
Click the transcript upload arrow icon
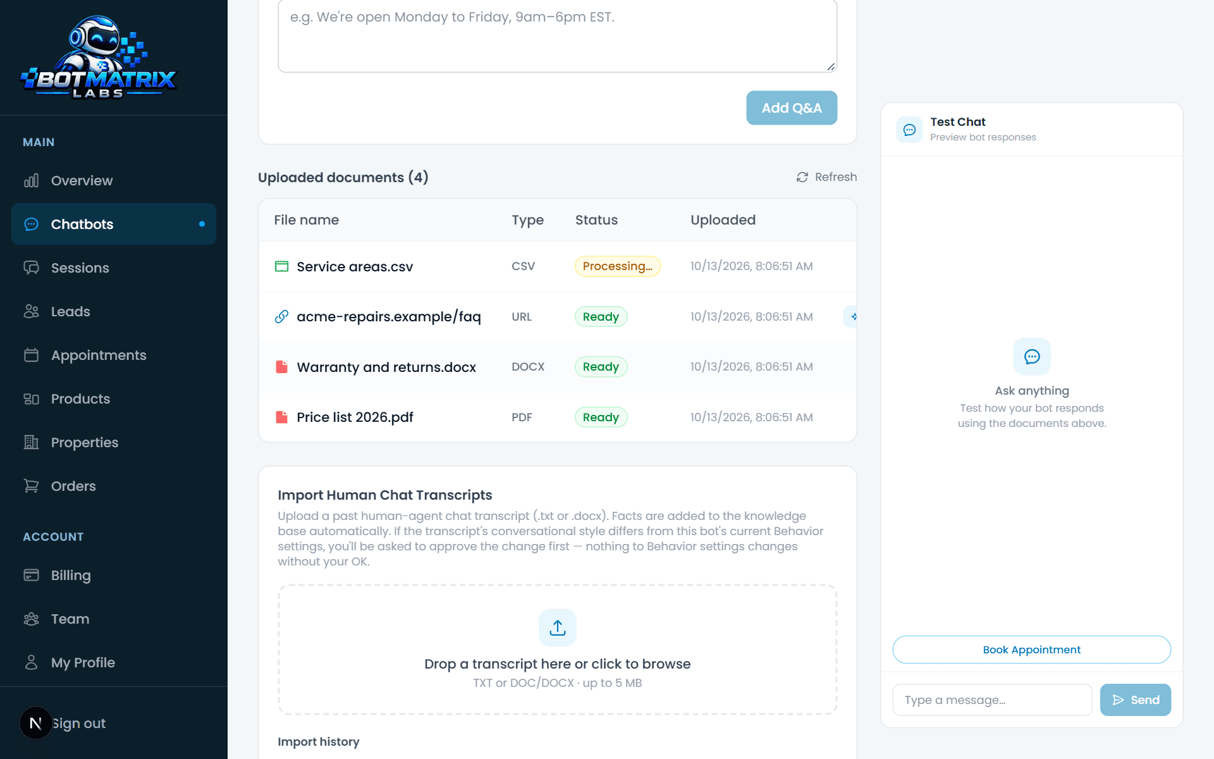[x=558, y=627]
